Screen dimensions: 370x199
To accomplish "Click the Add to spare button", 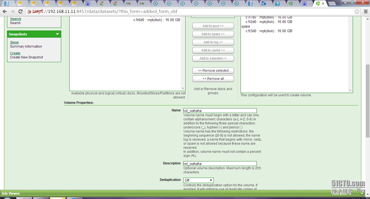I will [x=213, y=34].
